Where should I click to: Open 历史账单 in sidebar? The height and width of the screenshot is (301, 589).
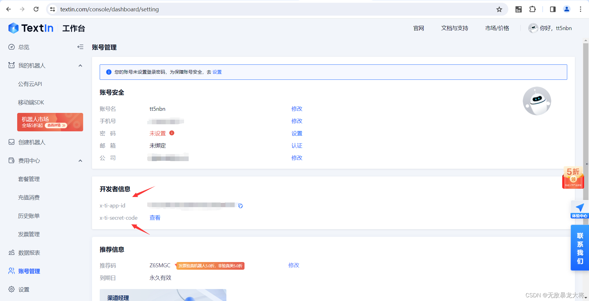29,216
